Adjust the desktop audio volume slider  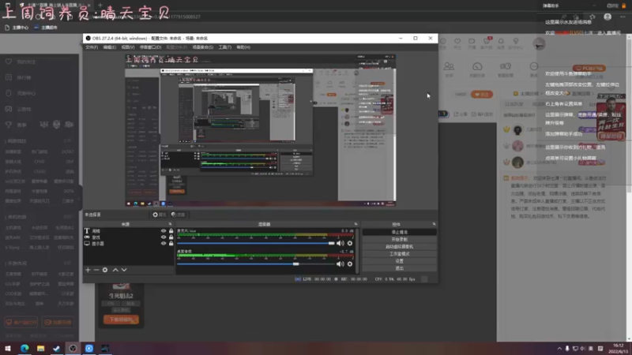click(x=256, y=264)
